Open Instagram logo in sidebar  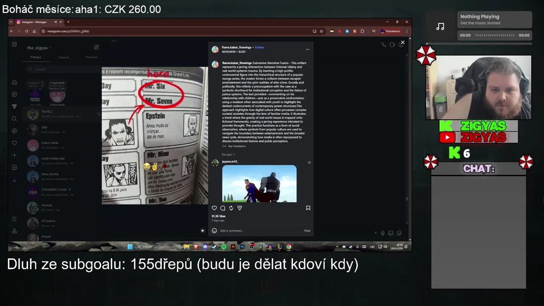point(14,44)
